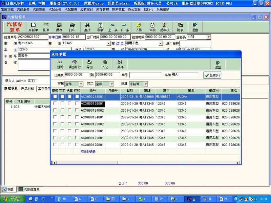Click the 查找 binoculars search icon

click(87, 27)
